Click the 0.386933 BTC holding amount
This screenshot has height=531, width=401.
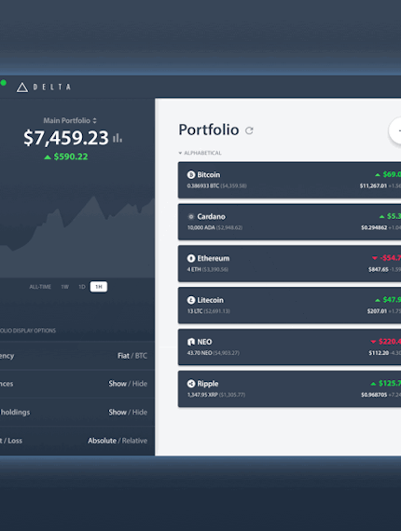(x=203, y=186)
